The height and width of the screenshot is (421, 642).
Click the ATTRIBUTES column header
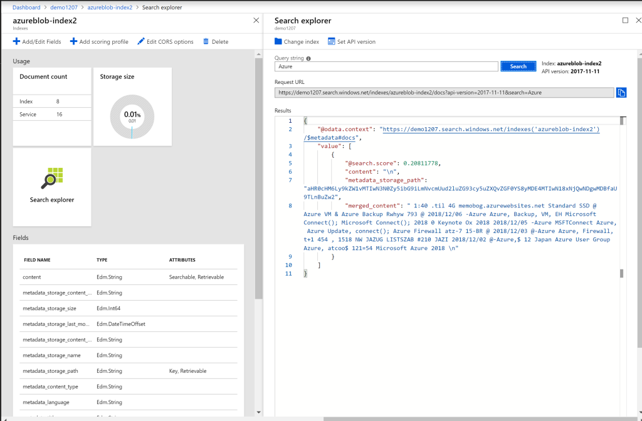[182, 260]
